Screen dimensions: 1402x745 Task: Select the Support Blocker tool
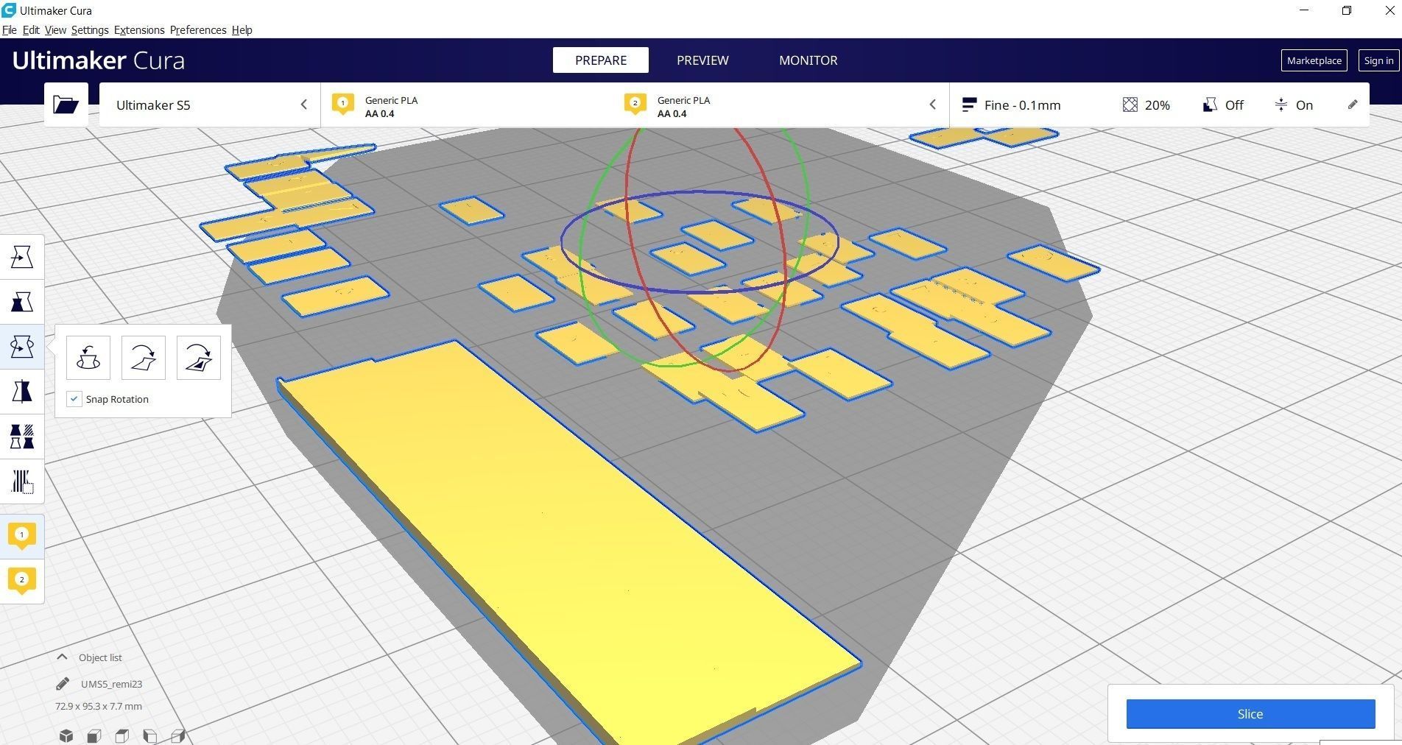pyautogui.click(x=22, y=482)
